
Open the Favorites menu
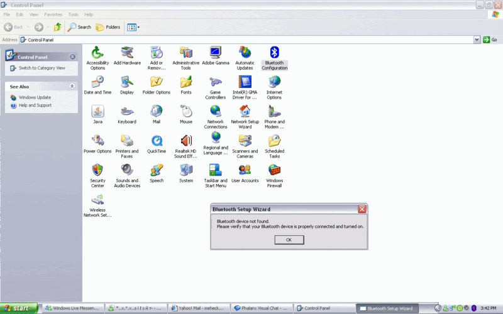53,14
